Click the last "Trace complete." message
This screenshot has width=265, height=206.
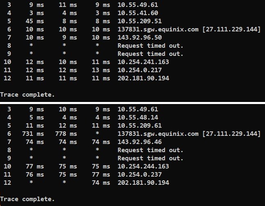tap(27, 199)
